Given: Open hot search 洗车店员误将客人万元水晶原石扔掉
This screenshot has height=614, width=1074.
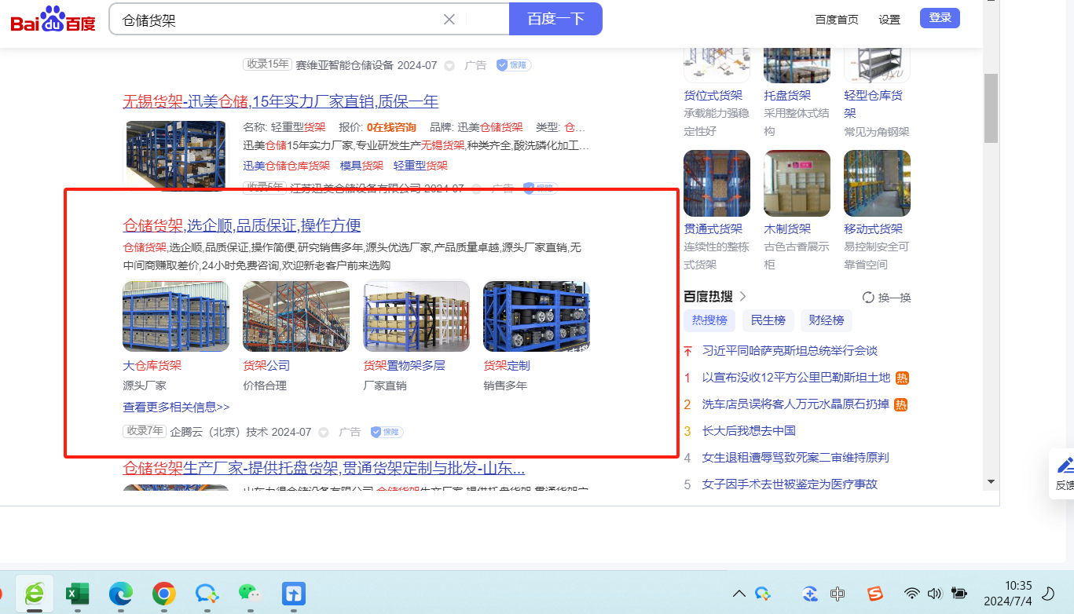Looking at the screenshot, I should pos(797,404).
